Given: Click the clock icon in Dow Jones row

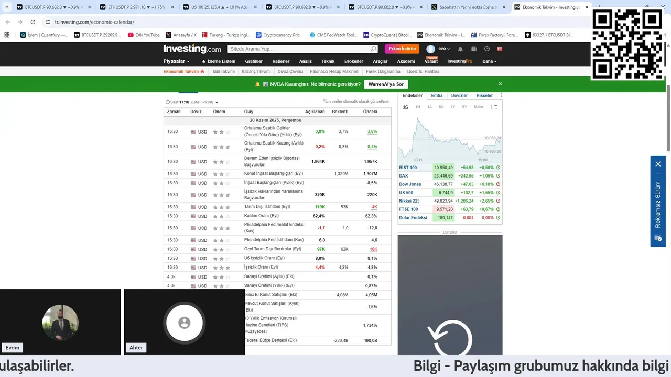Looking at the screenshot, I should click(498, 184).
